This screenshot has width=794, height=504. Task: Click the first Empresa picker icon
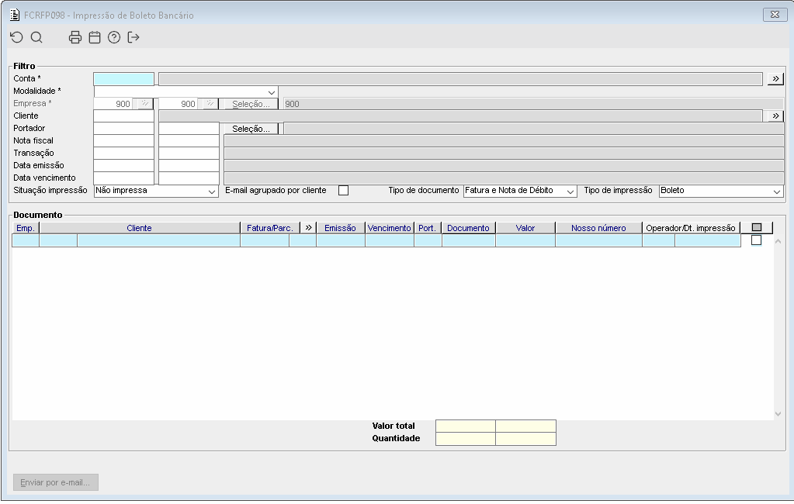coord(145,104)
